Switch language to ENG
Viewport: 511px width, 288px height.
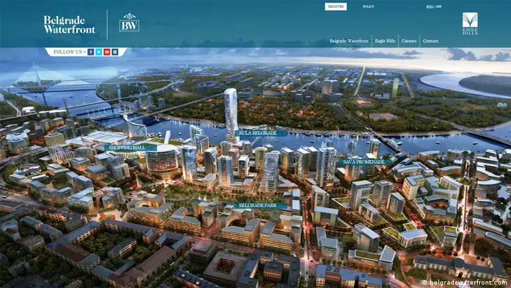429,7
